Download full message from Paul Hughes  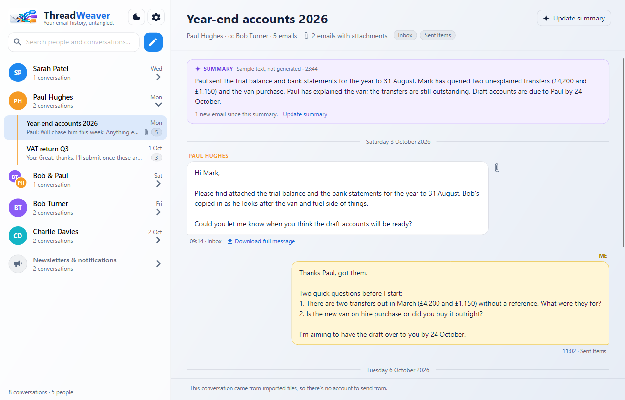(261, 241)
